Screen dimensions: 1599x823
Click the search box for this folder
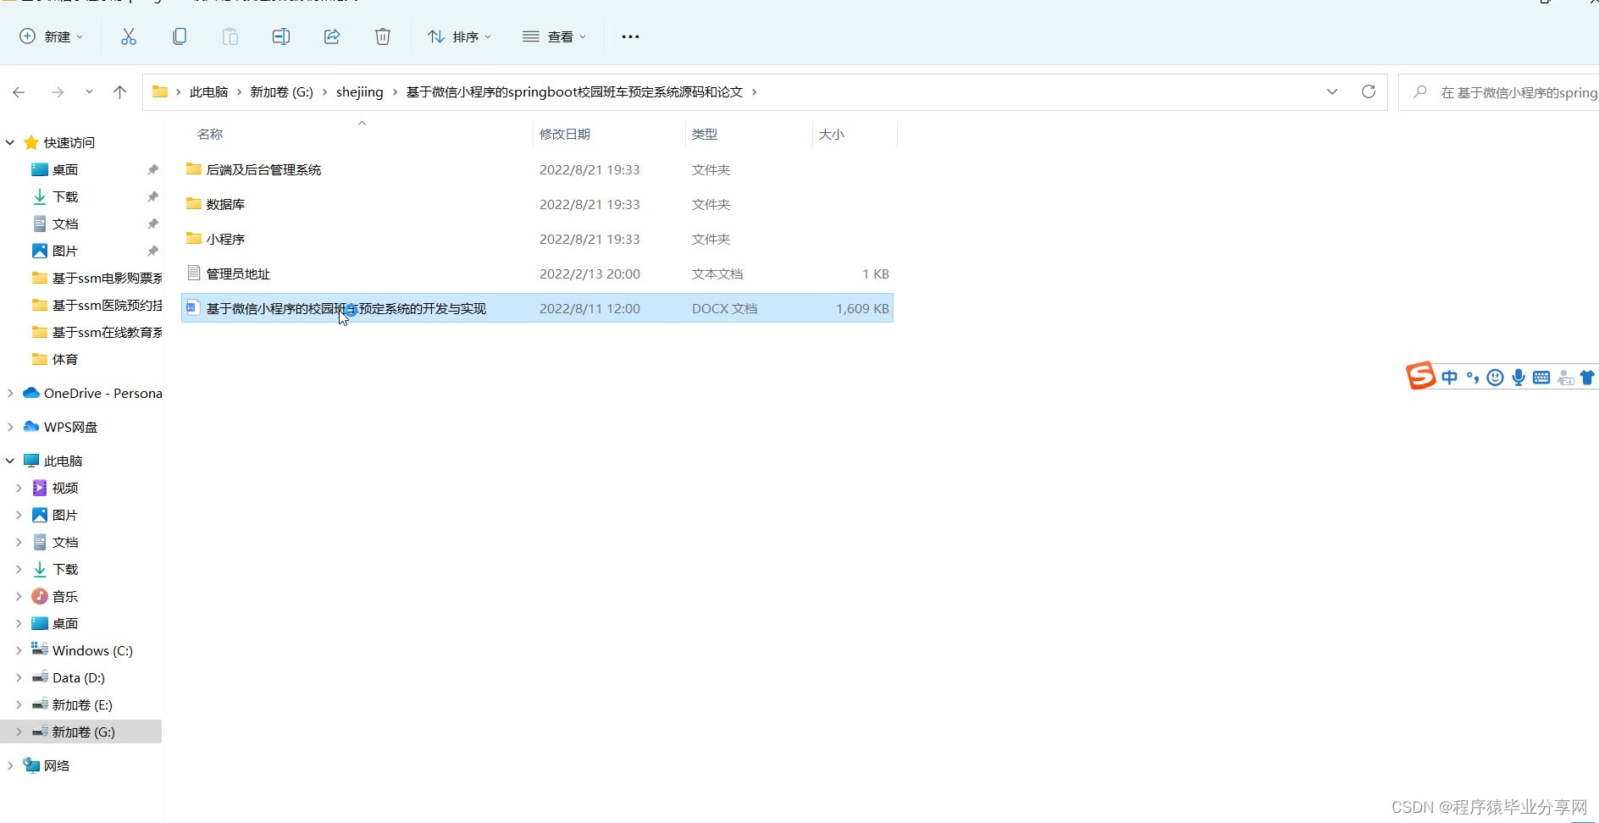coord(1499,92)
